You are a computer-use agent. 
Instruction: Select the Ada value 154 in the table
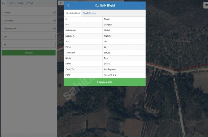pos(106,42)
